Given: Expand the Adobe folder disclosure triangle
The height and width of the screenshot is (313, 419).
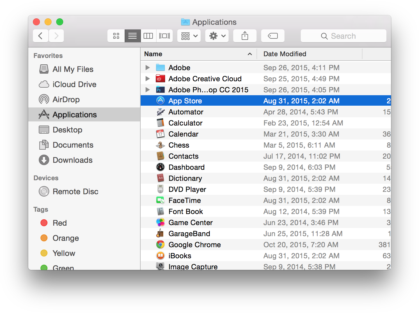Looking at the screenshot, I should click(x=147, y=67).
